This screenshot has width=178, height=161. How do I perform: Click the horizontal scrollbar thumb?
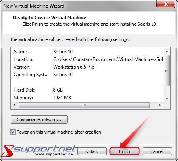[84, 105]
